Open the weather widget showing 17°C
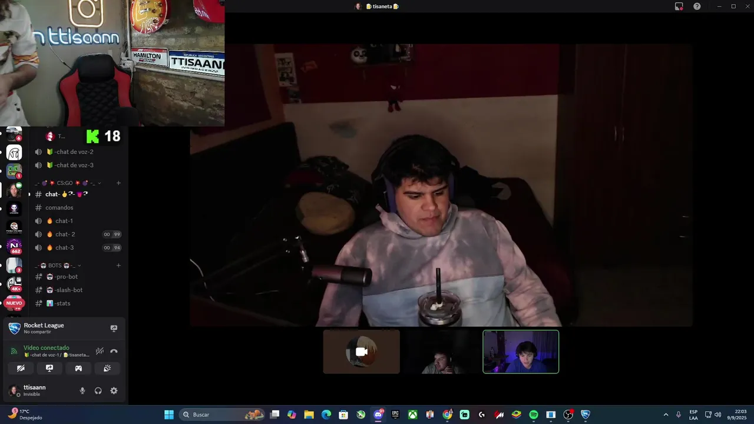The width and height of the screenshot is (754, 424). 25,415
